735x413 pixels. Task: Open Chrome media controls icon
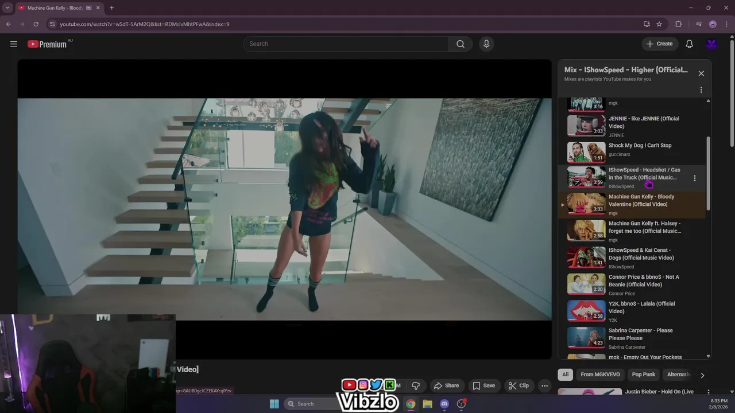tap(699, 24)
